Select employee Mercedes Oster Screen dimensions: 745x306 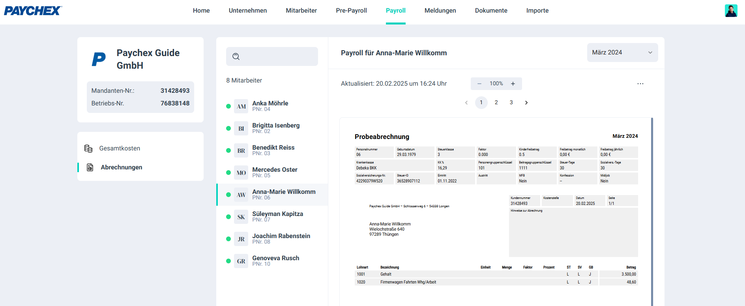[x=272, y=173]
